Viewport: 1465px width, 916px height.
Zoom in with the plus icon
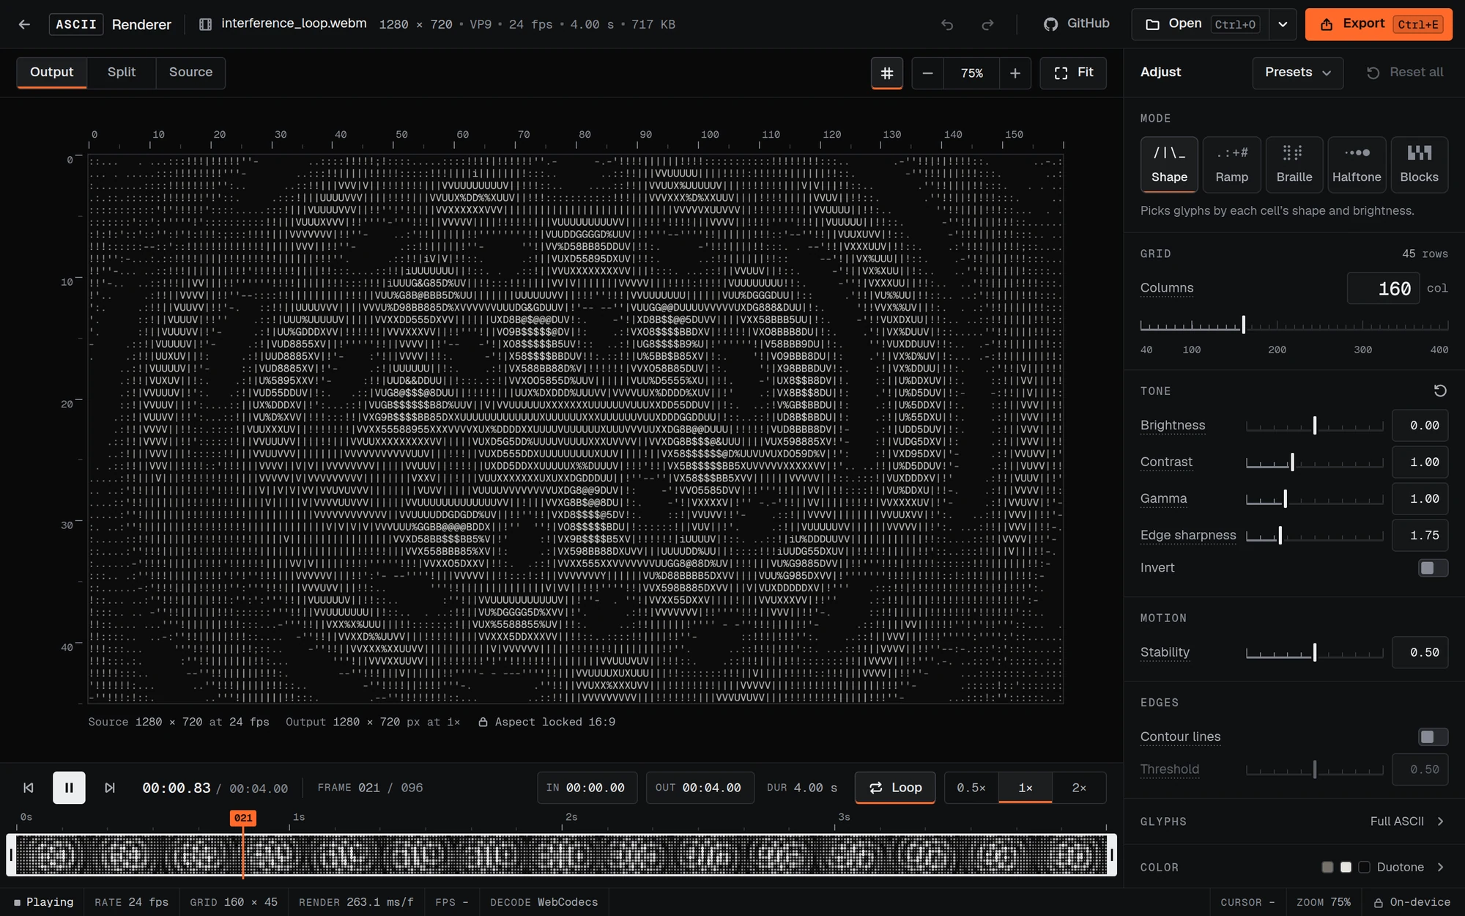[x=1015, y=73]
